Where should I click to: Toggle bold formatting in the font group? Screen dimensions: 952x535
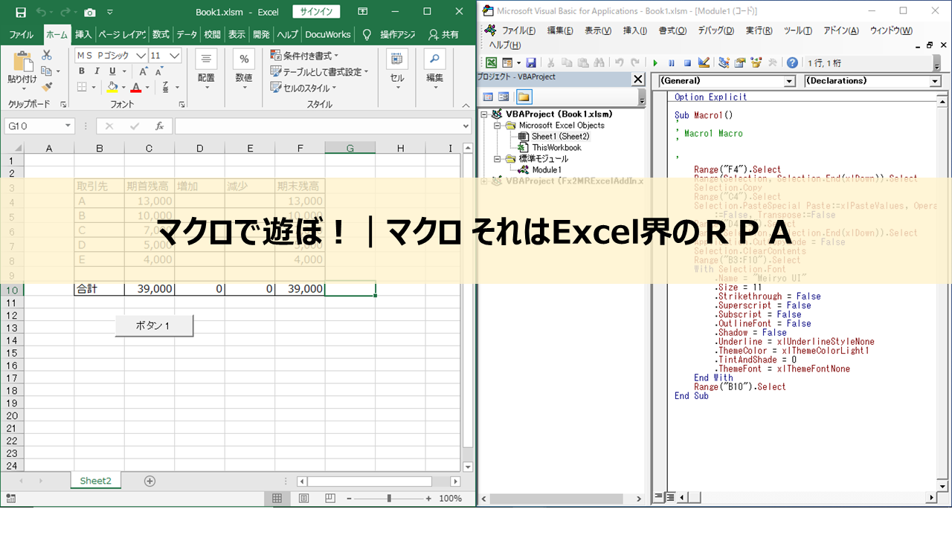coord(81,71)
